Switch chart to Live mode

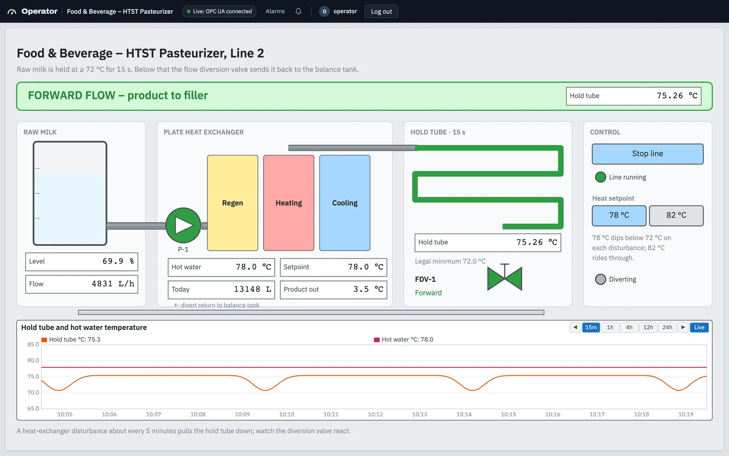click(699, 327)
